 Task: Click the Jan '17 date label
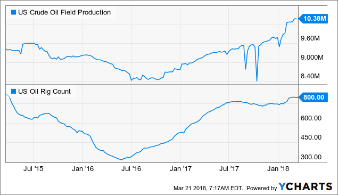(x=180, y=168)
